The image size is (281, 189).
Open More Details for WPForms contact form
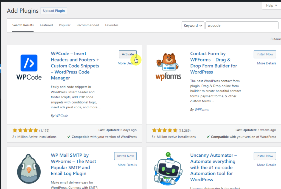click(266, 63)
